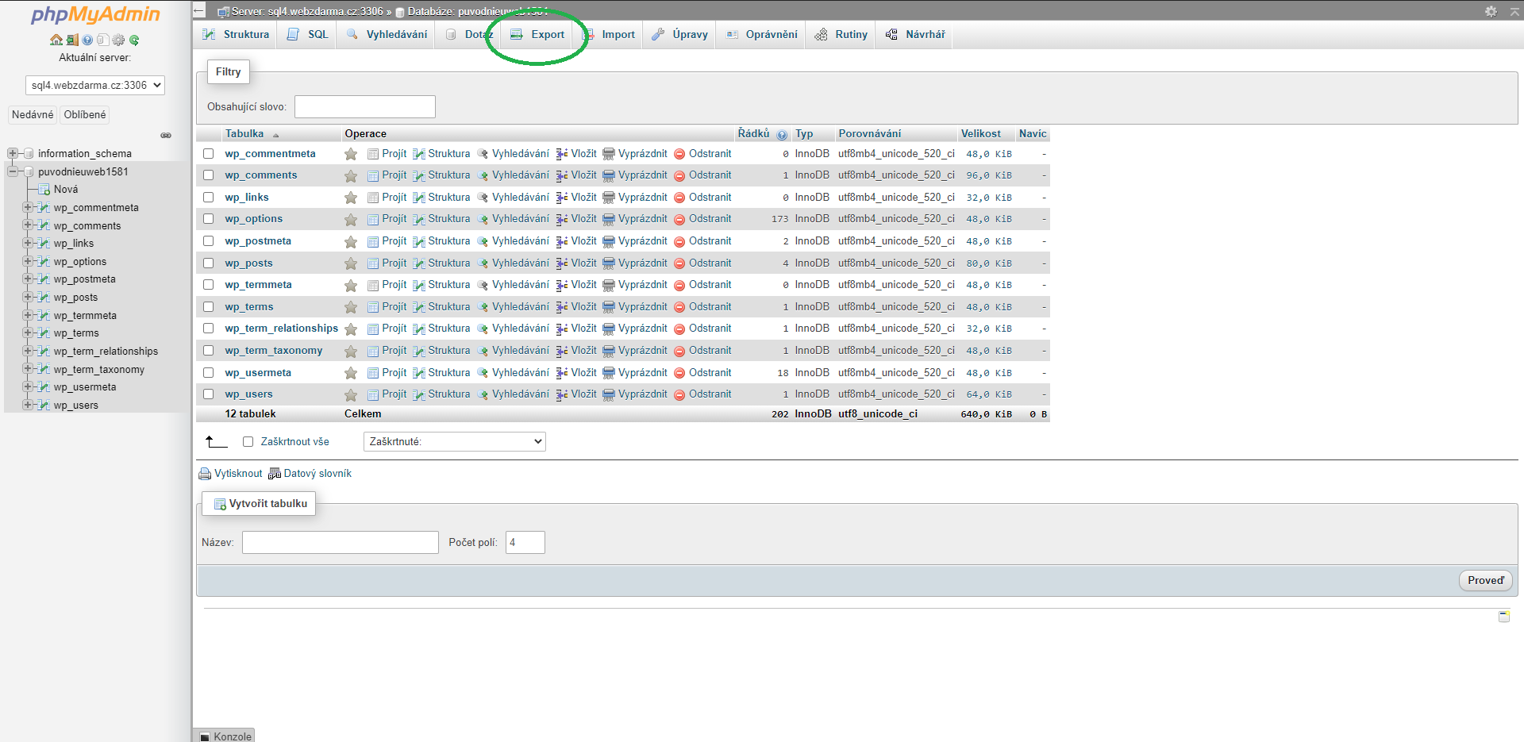The height and width of the screenshot is (742, 1524).
Task: Open the Import tab
Action: click(609, 35)
